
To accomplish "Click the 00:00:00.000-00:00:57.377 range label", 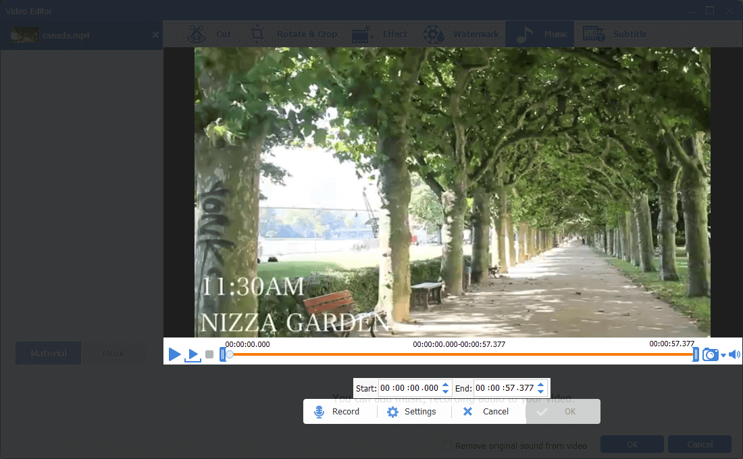I will 459,344.
